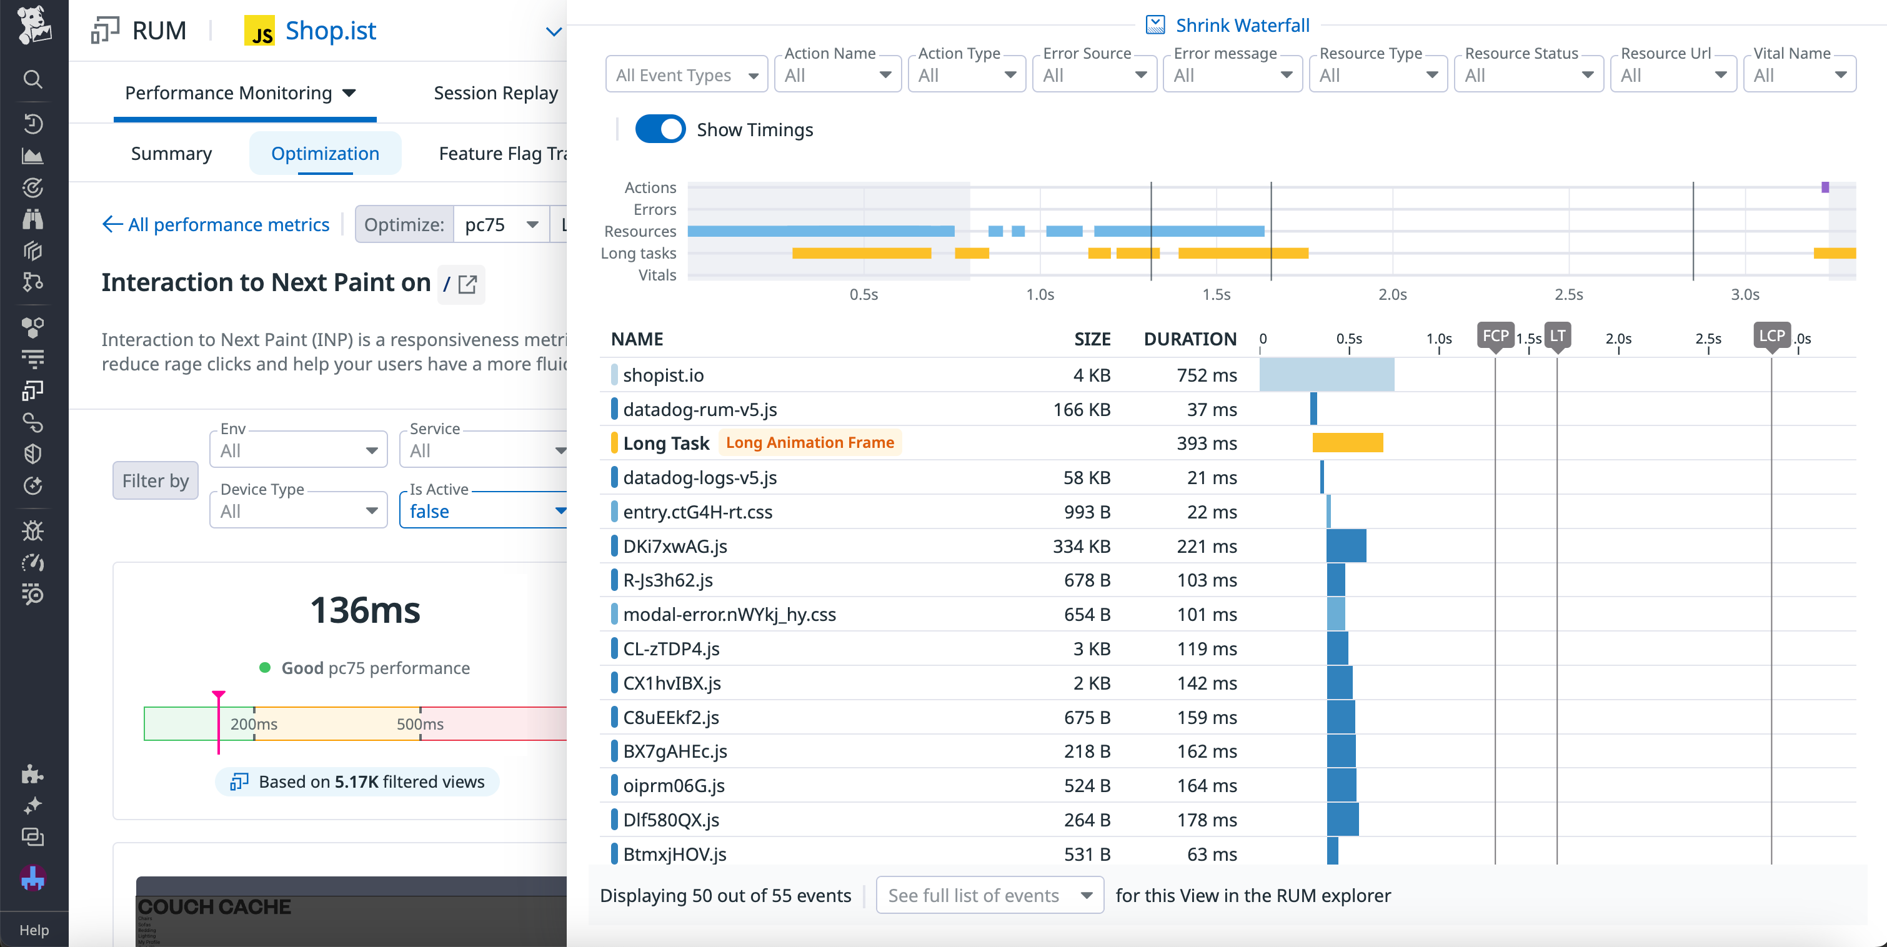Screen dimensions: 1887x947
Task: Click the bug error-tracking icon in sidebar
Action: 33,531
